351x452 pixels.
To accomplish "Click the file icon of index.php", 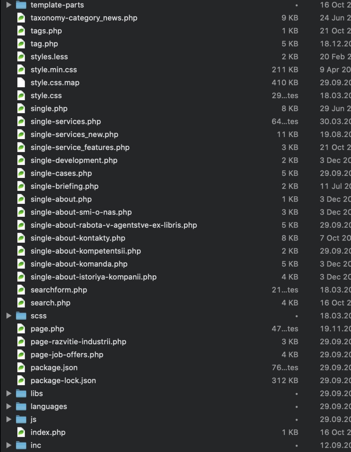I will 21,432.
